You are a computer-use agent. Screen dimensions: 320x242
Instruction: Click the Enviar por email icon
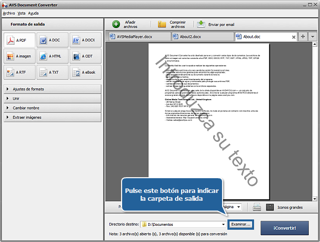click(201, 24)
